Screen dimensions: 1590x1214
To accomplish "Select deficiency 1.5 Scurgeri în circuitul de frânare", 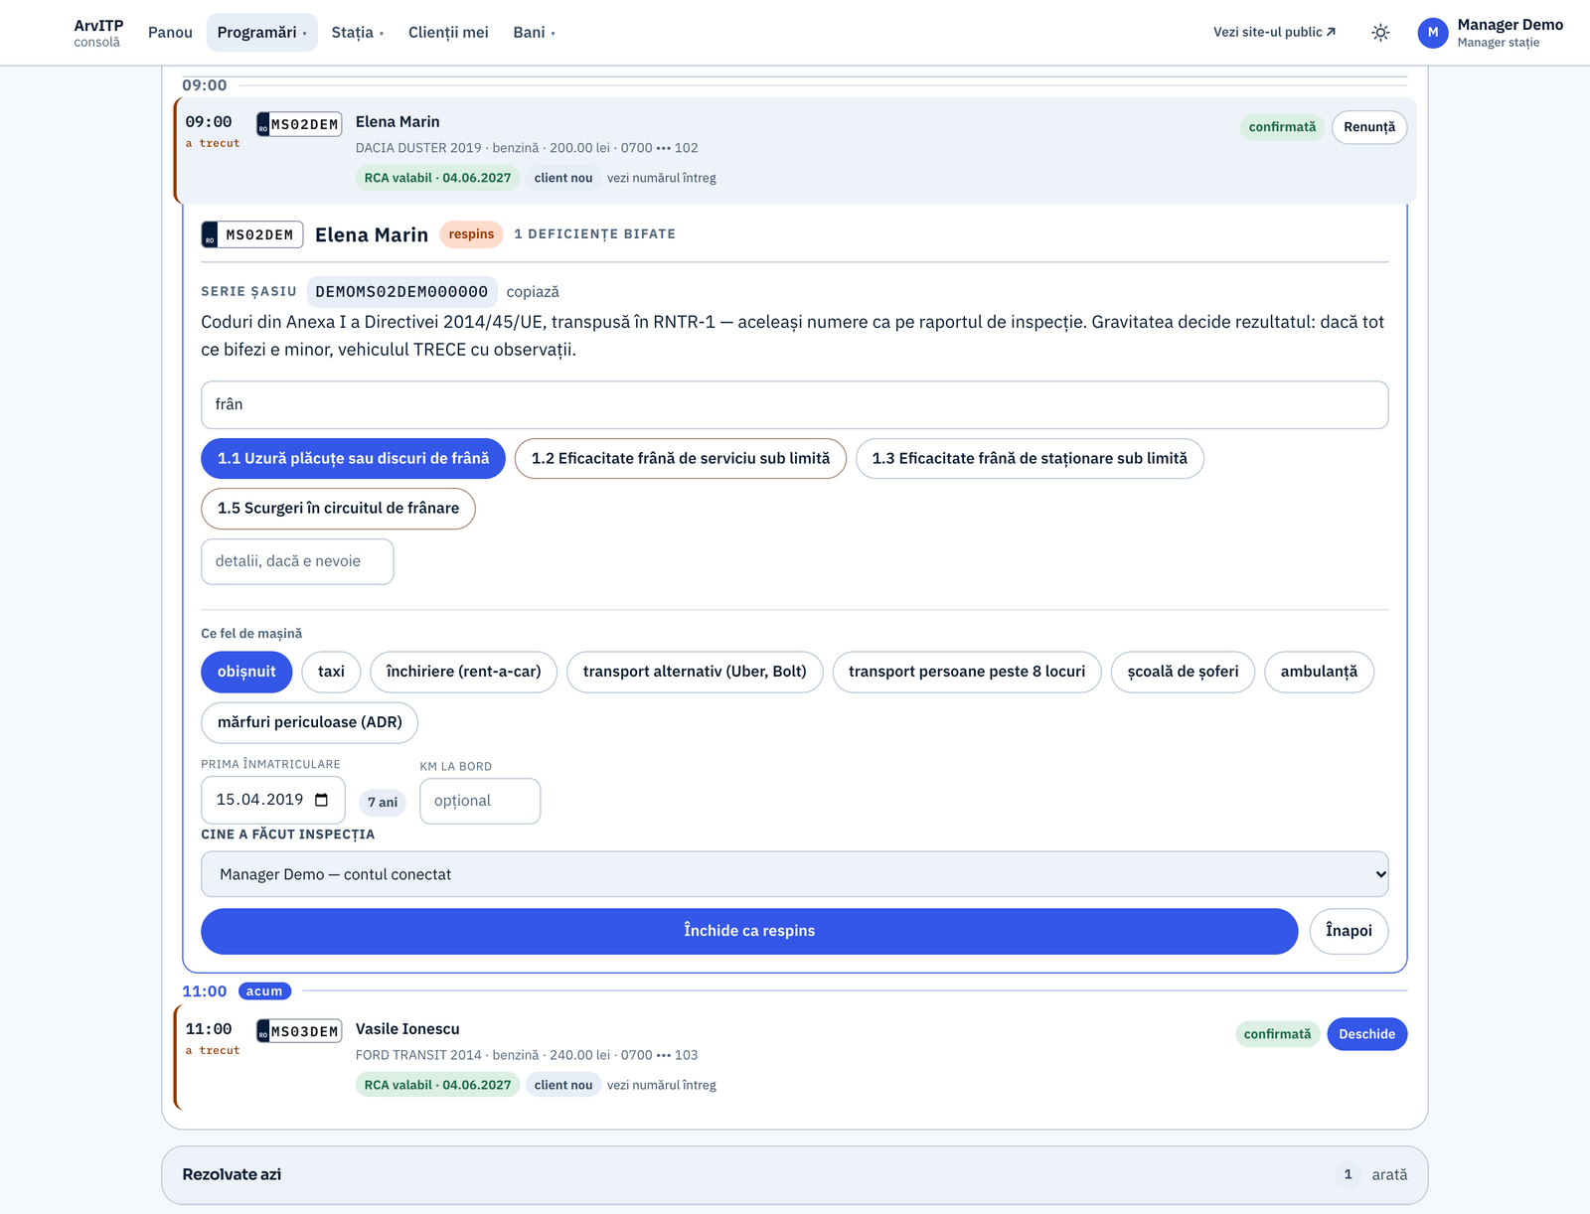I will pos(338,509).
